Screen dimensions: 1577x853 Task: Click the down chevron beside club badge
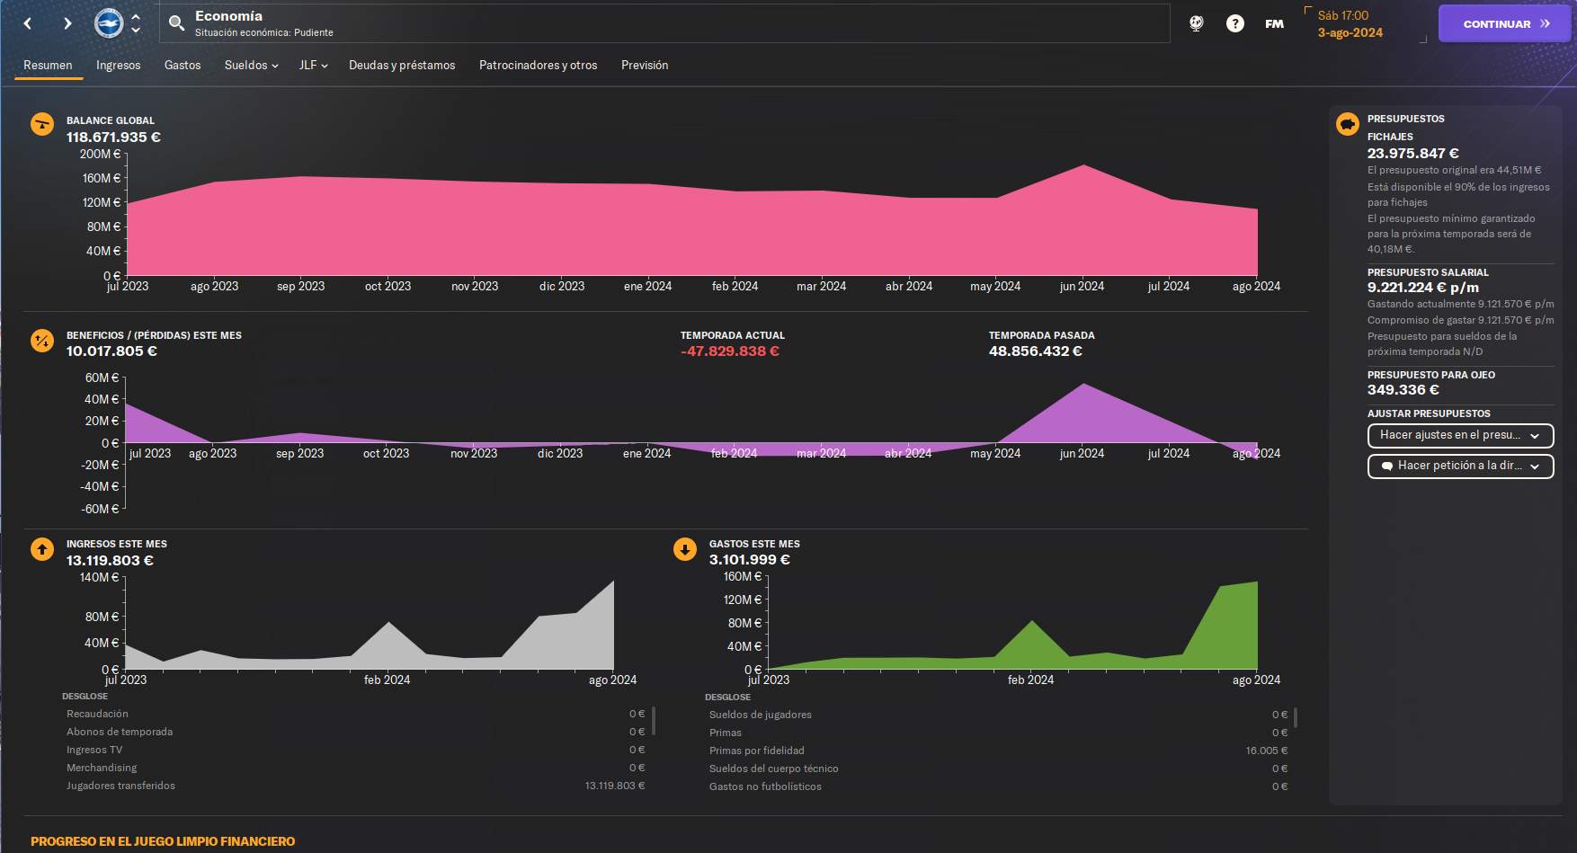pyautogui.click(x=136, y=30)
